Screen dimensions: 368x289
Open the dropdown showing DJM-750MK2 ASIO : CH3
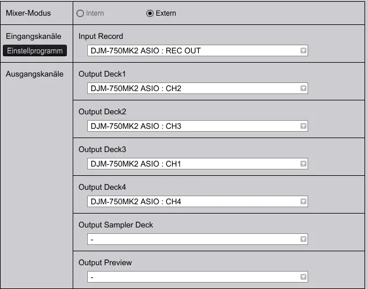pyautogui.click(x=192, y=126)
